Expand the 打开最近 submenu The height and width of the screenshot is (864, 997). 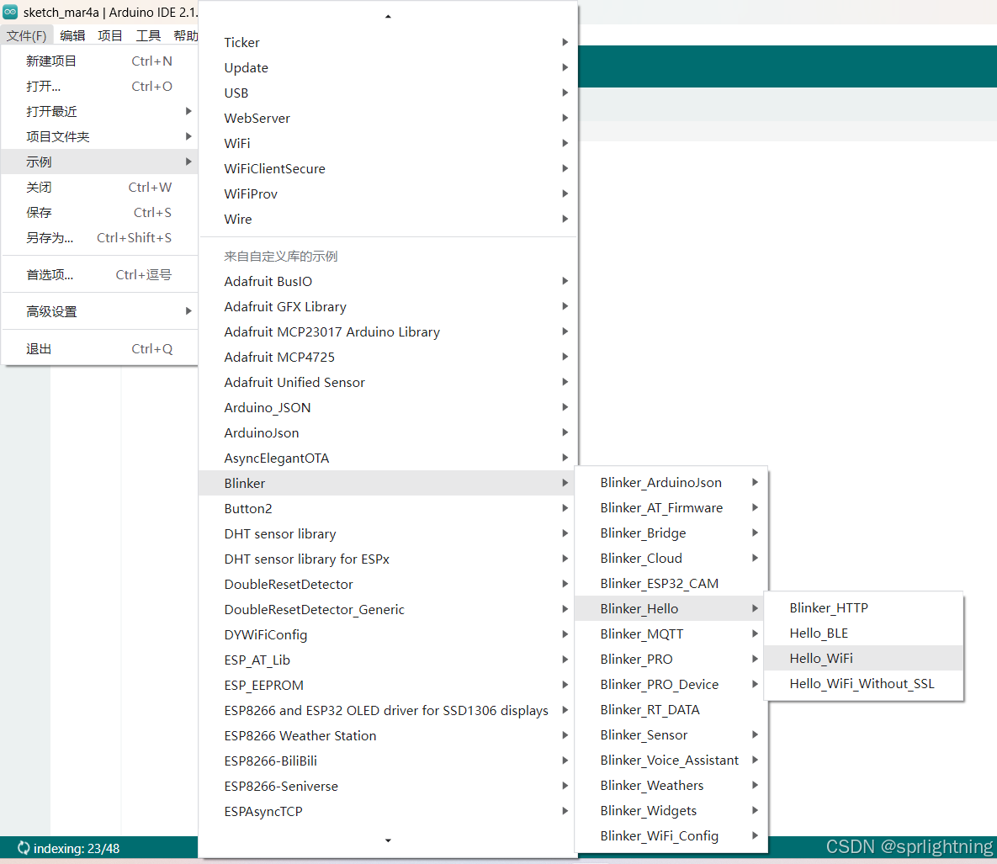[100, 111]
